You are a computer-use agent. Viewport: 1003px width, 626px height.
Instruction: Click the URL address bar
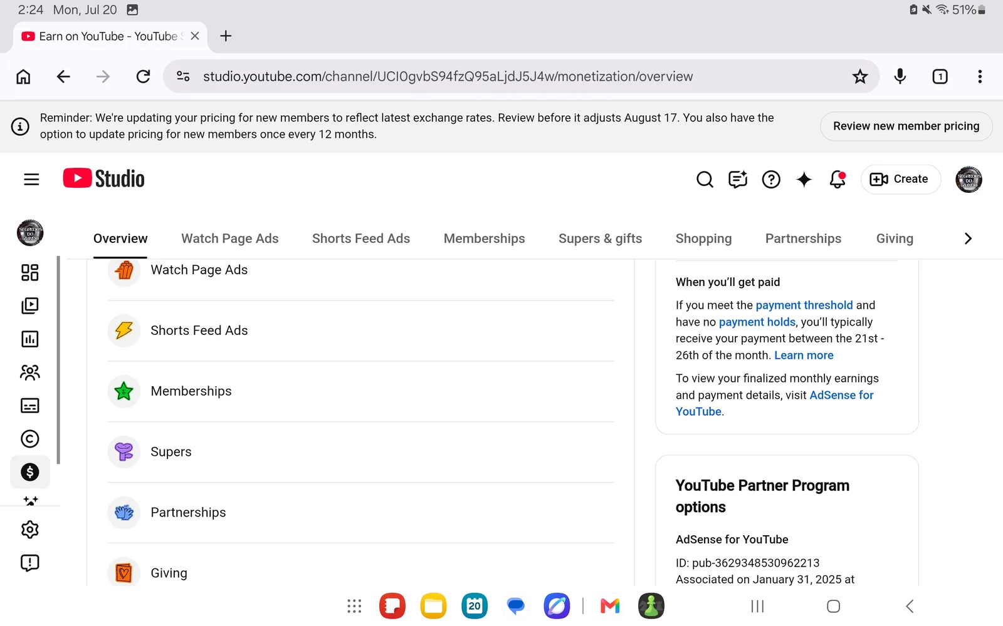tap(520, 76)
